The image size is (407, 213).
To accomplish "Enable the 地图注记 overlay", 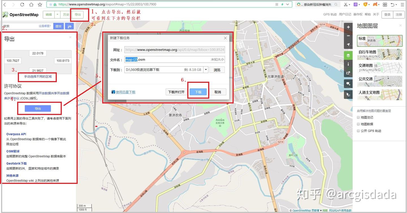I will point(358,117).
